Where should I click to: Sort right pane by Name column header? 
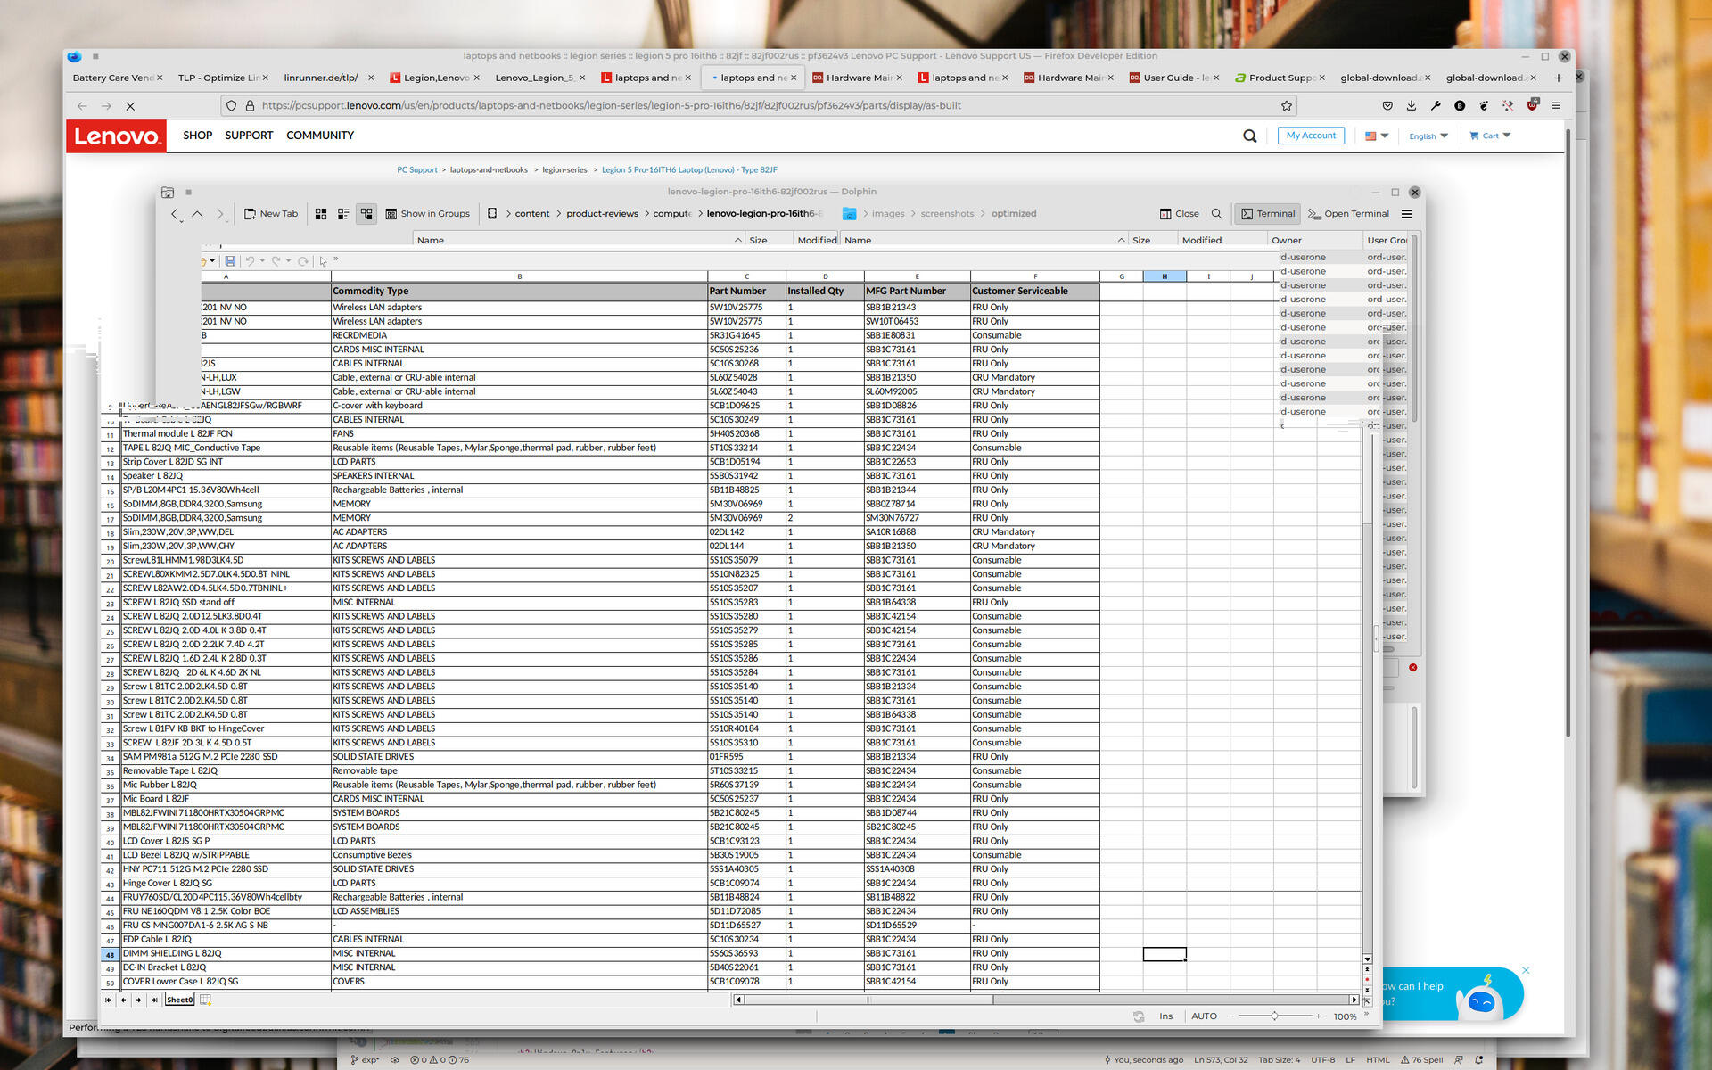coord(984,241)
